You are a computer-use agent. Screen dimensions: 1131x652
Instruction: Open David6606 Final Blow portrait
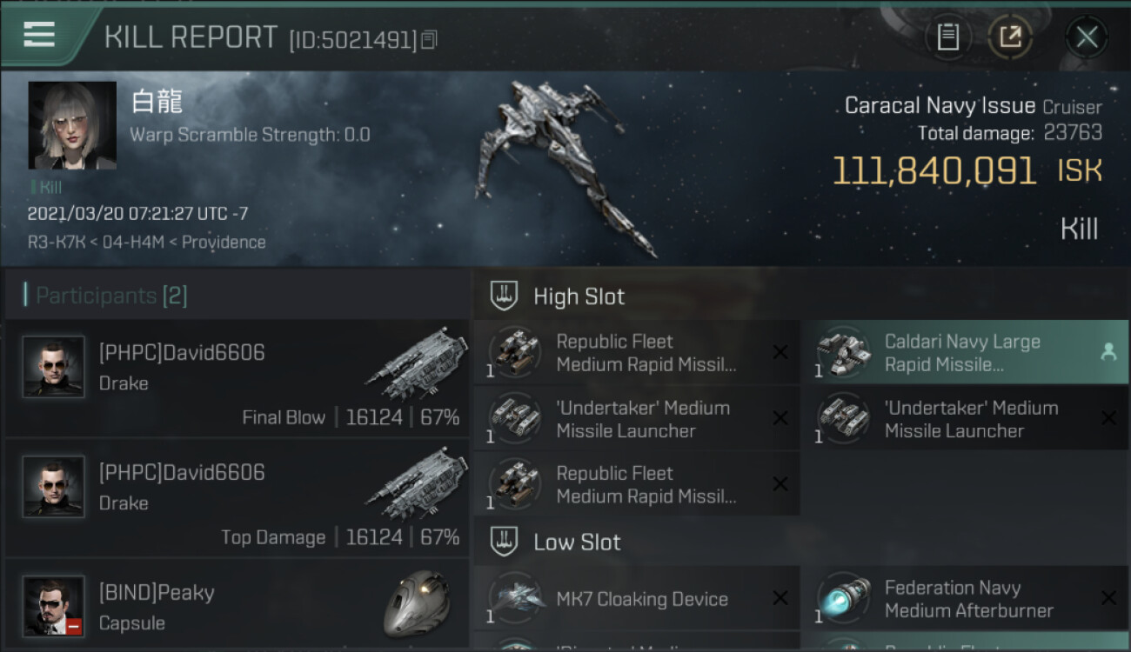(54, 367)
